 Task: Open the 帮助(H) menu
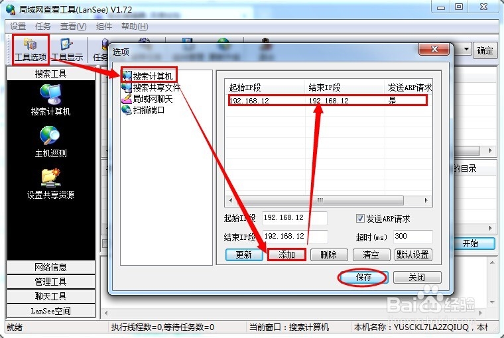135,27
